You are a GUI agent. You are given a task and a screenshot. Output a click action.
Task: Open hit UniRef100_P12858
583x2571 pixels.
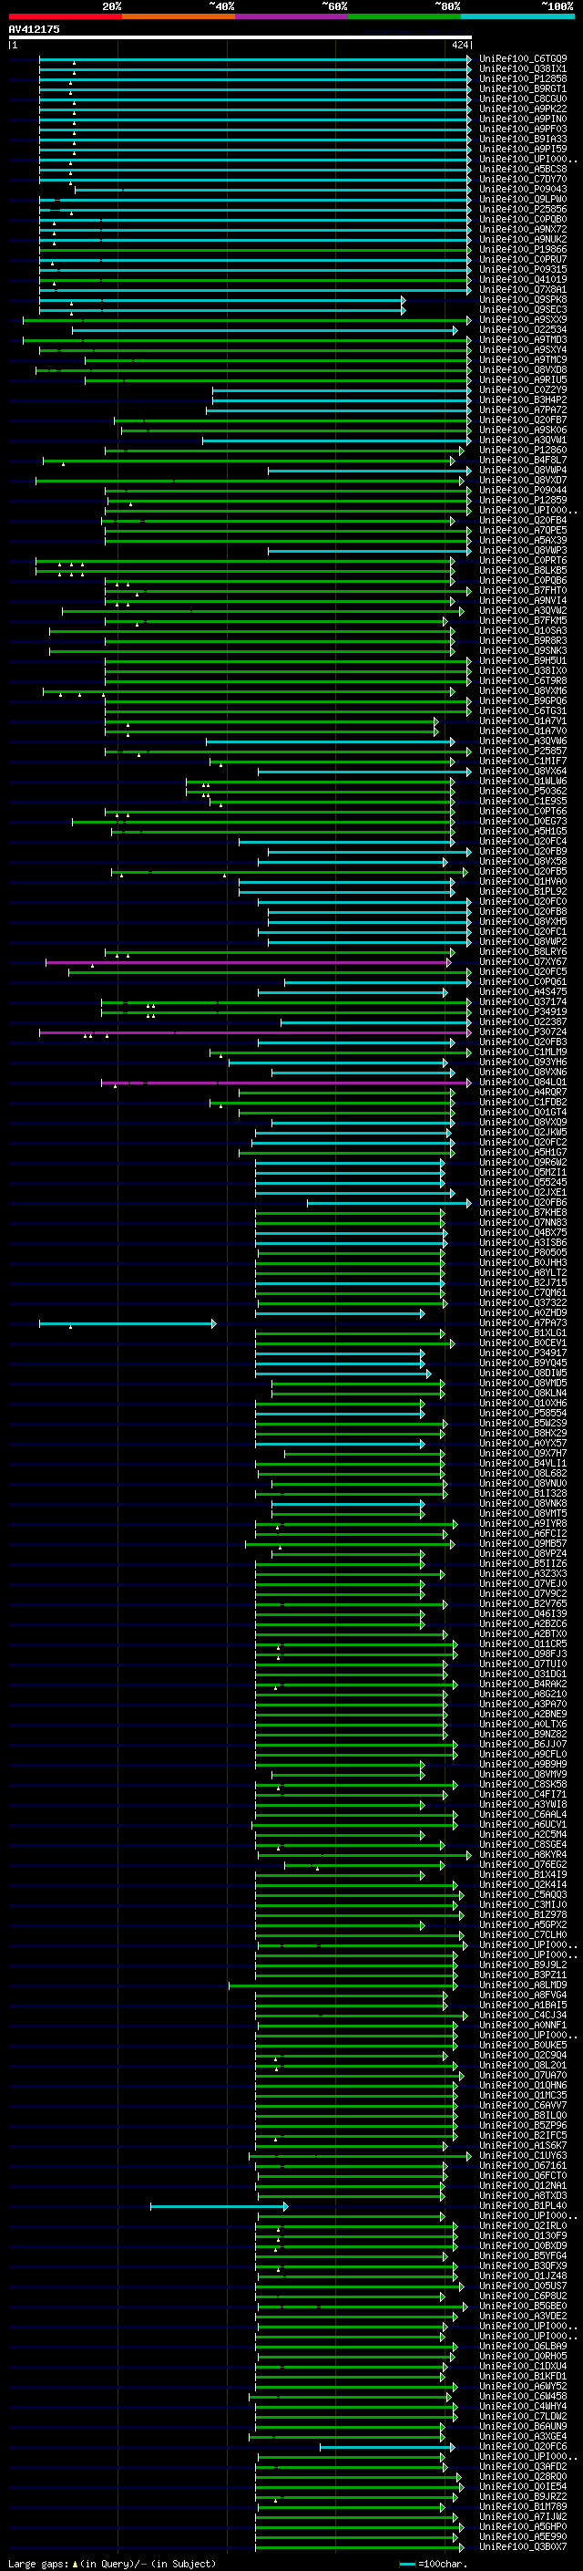[523, 78]
